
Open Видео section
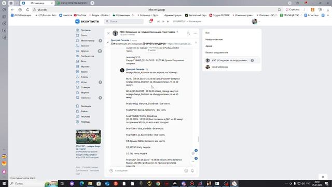point(84,72)
